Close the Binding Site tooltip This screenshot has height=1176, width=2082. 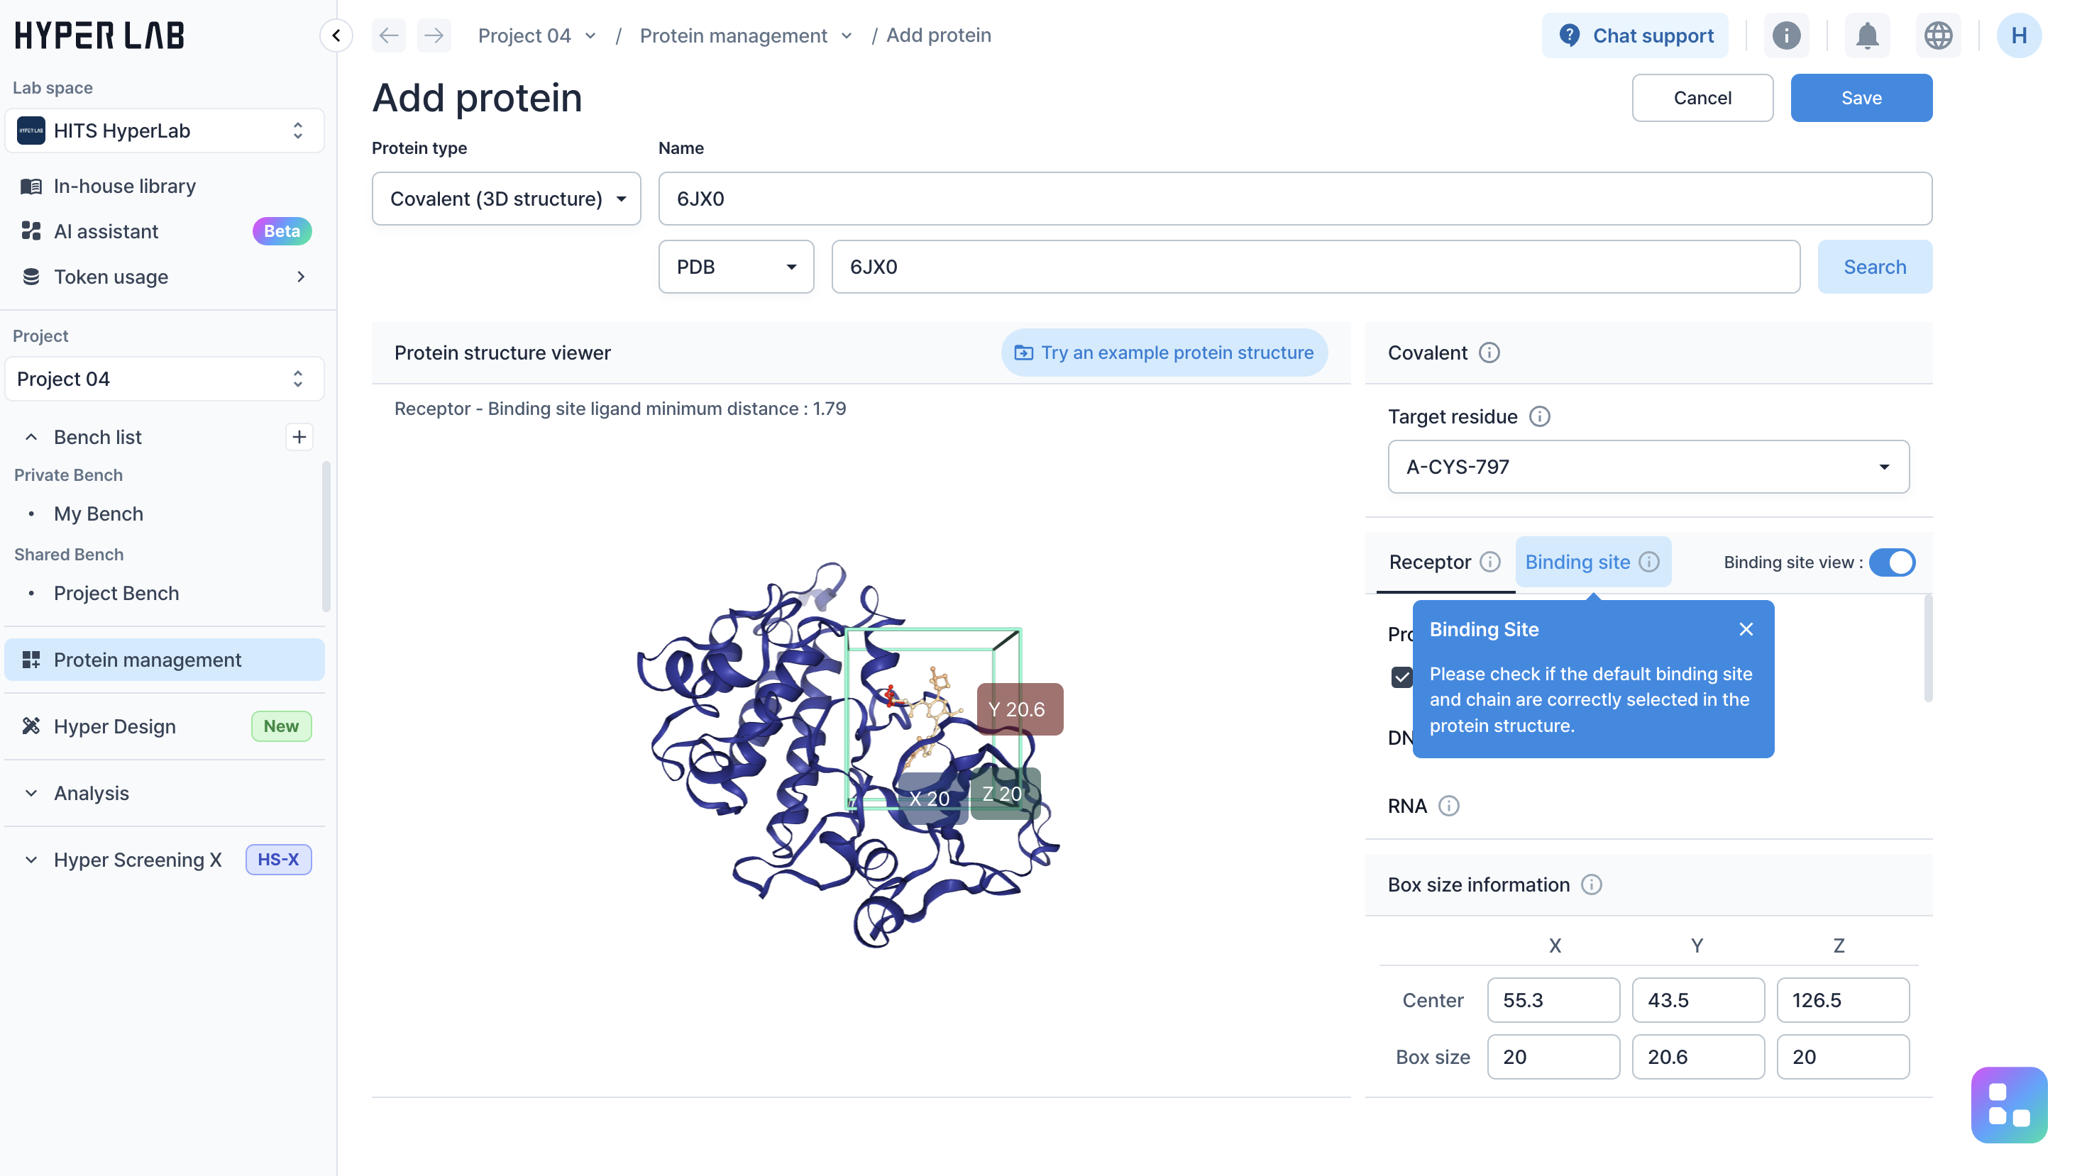tap(1746, 629)
